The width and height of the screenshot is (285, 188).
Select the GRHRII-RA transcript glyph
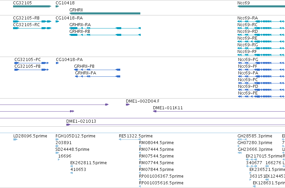(x=105, y=28)
